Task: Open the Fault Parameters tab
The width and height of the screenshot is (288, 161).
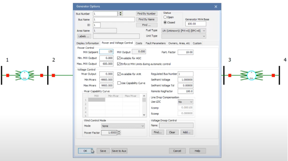Action: (155, 44)
